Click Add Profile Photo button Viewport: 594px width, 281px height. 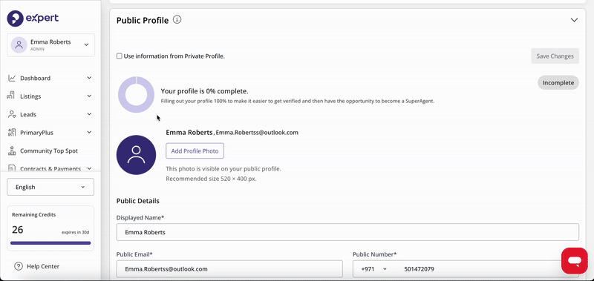pyautogui.click(x=195, y=151)
